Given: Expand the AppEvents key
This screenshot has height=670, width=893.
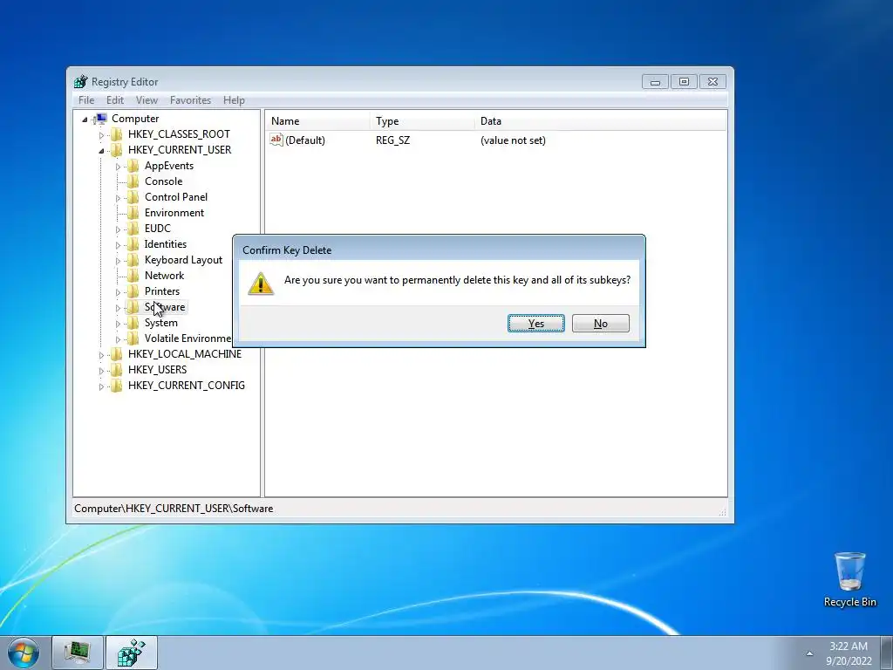Looking at the screenshot, I should pos(118,167).
